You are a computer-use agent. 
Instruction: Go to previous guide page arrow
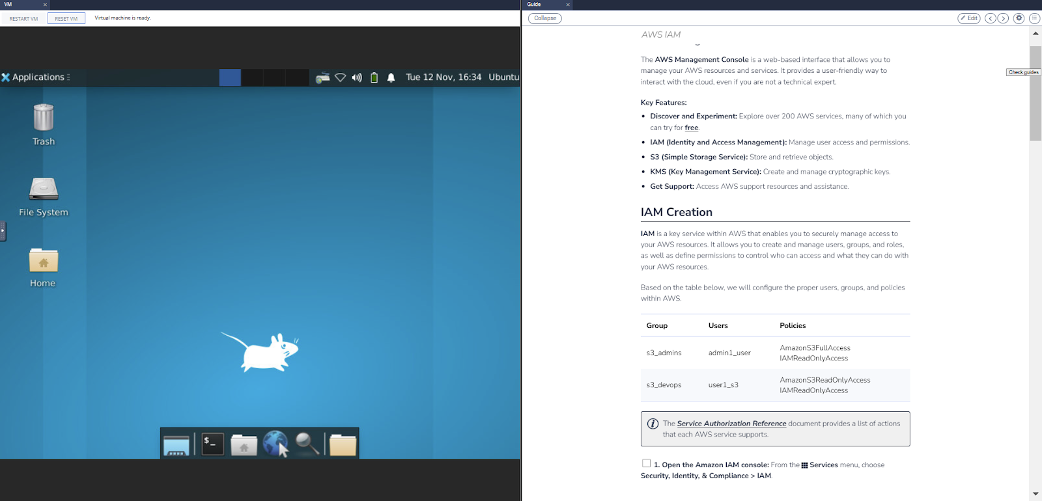[x=990, y=18]
